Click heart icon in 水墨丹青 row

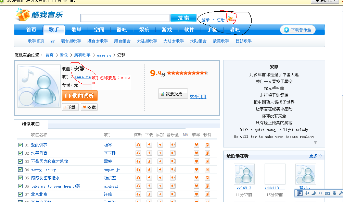pyautogui.click(x=196, y=153)
